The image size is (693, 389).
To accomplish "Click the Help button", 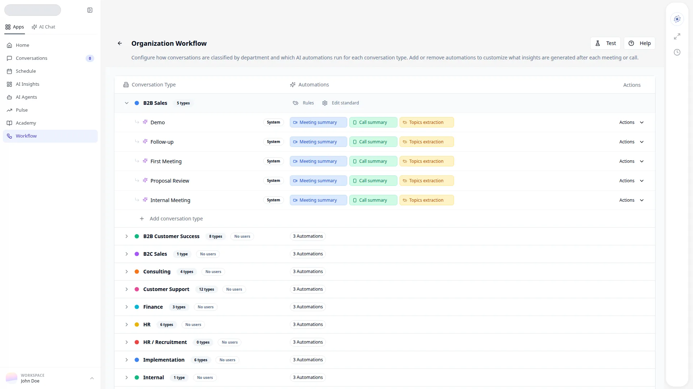I will pos(639,43).
